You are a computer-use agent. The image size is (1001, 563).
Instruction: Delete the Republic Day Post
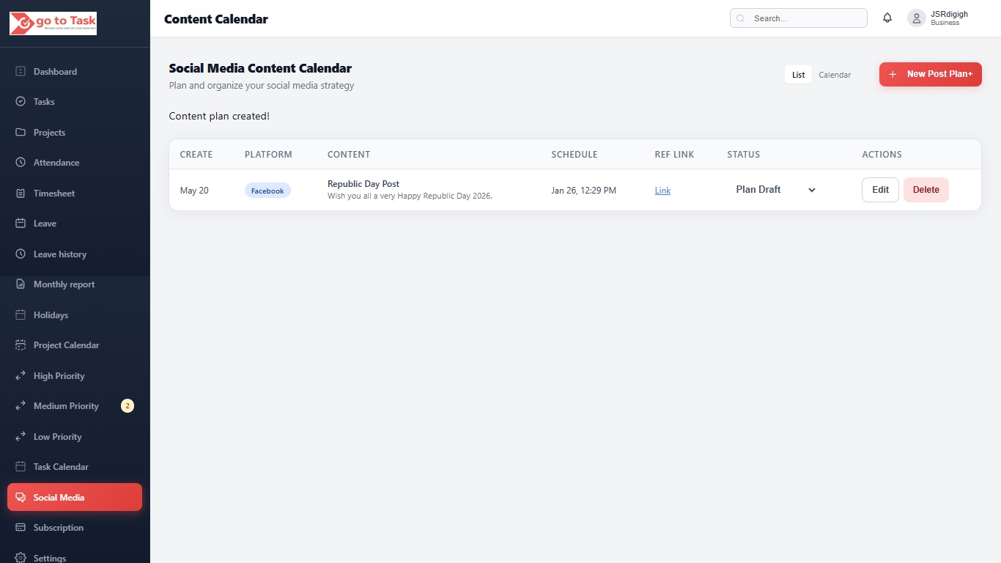pos(926,190)
